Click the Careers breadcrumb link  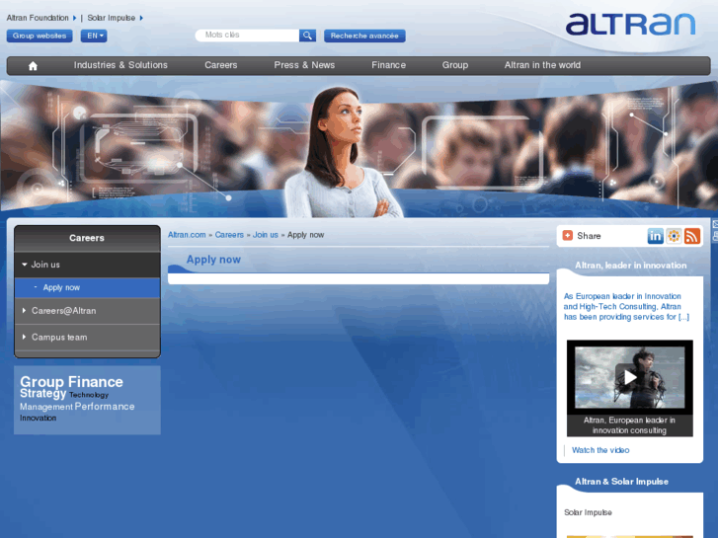tap(229, 235)
